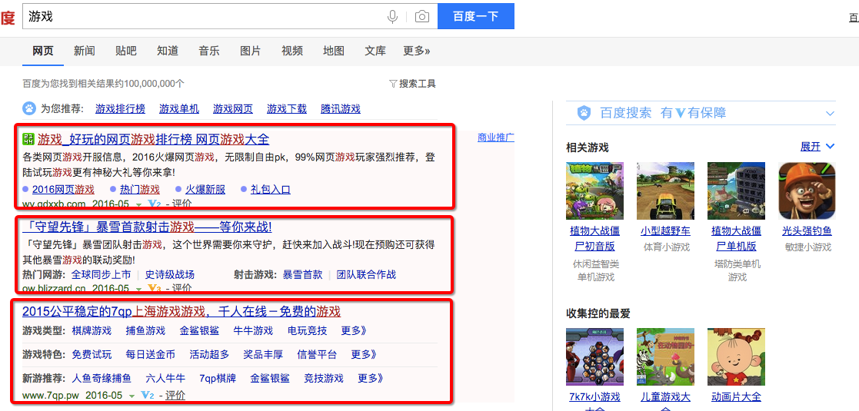Viewport: 859px width, 411px height.
Task: Switch to the 贴吧 tab
Action: (126, 51)
